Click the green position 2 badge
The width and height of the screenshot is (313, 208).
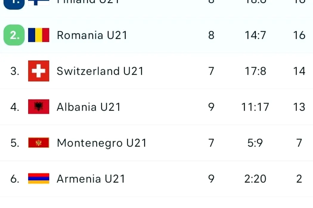click(x=14, y=35)
